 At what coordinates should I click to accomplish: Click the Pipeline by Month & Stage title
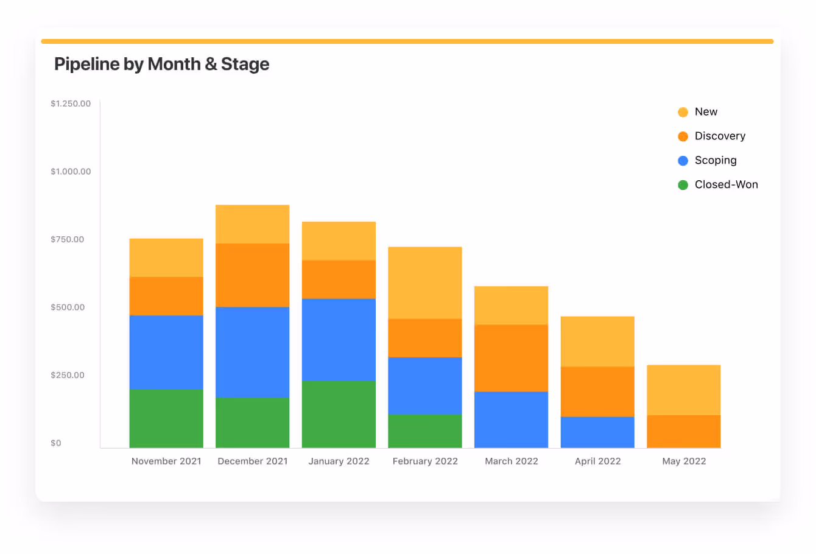coord(161,64)
